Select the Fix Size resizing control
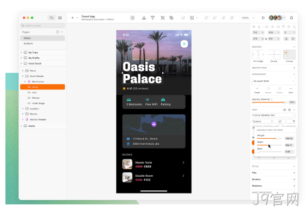The width and height of the screenshot is (306, 212). click(x=274, y=55)
